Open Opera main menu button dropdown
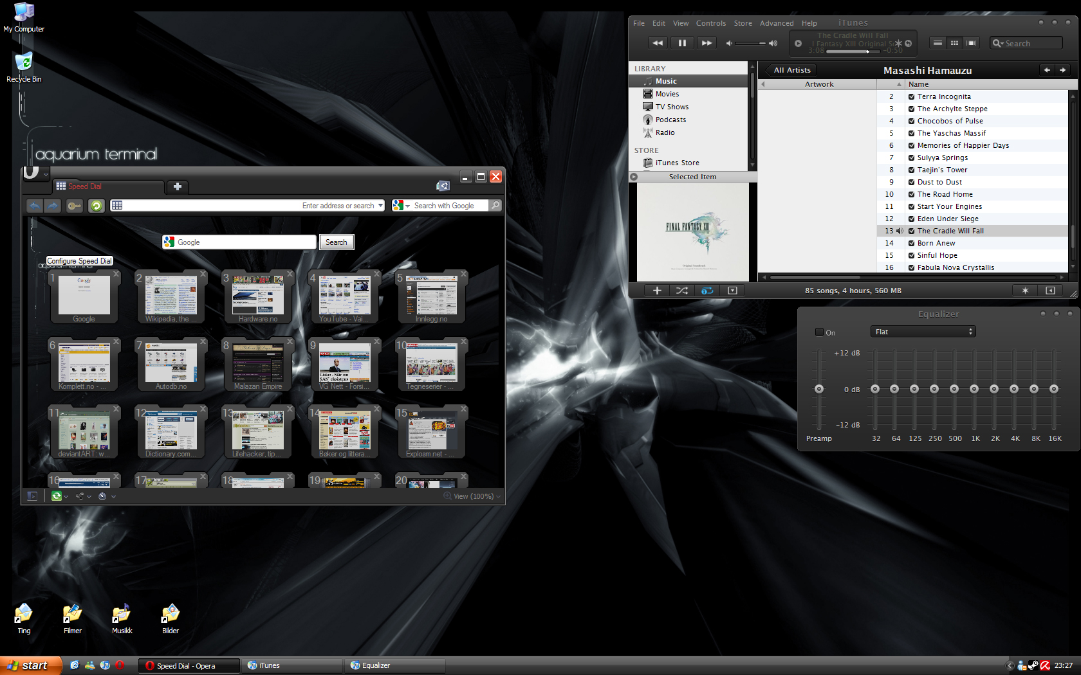The height and width of the screenshot is (675, 1081). pyautogui.click(x=35, y=174)
